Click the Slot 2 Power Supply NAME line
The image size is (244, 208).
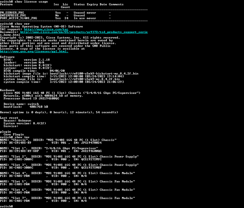point(69,157)
